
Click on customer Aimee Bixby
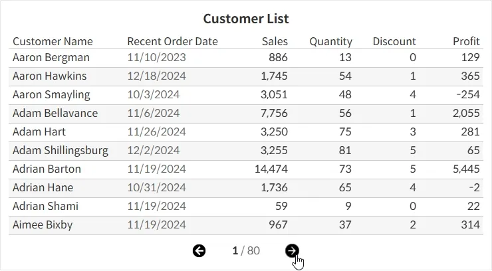(43, 225)
